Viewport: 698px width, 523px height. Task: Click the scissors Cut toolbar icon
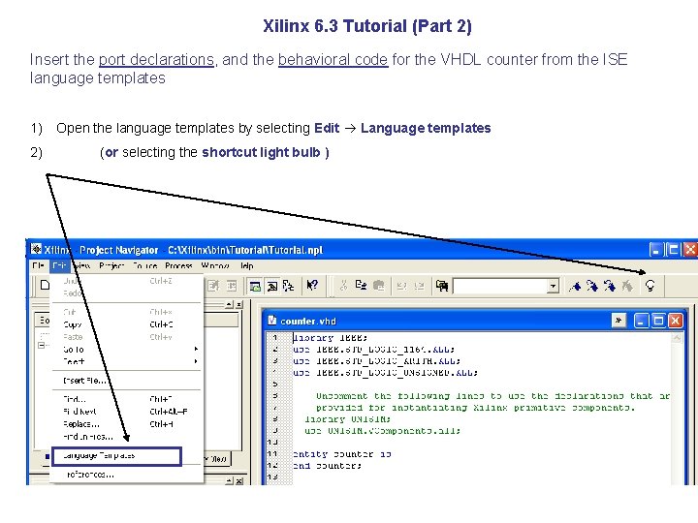click(x=343, y=286)
